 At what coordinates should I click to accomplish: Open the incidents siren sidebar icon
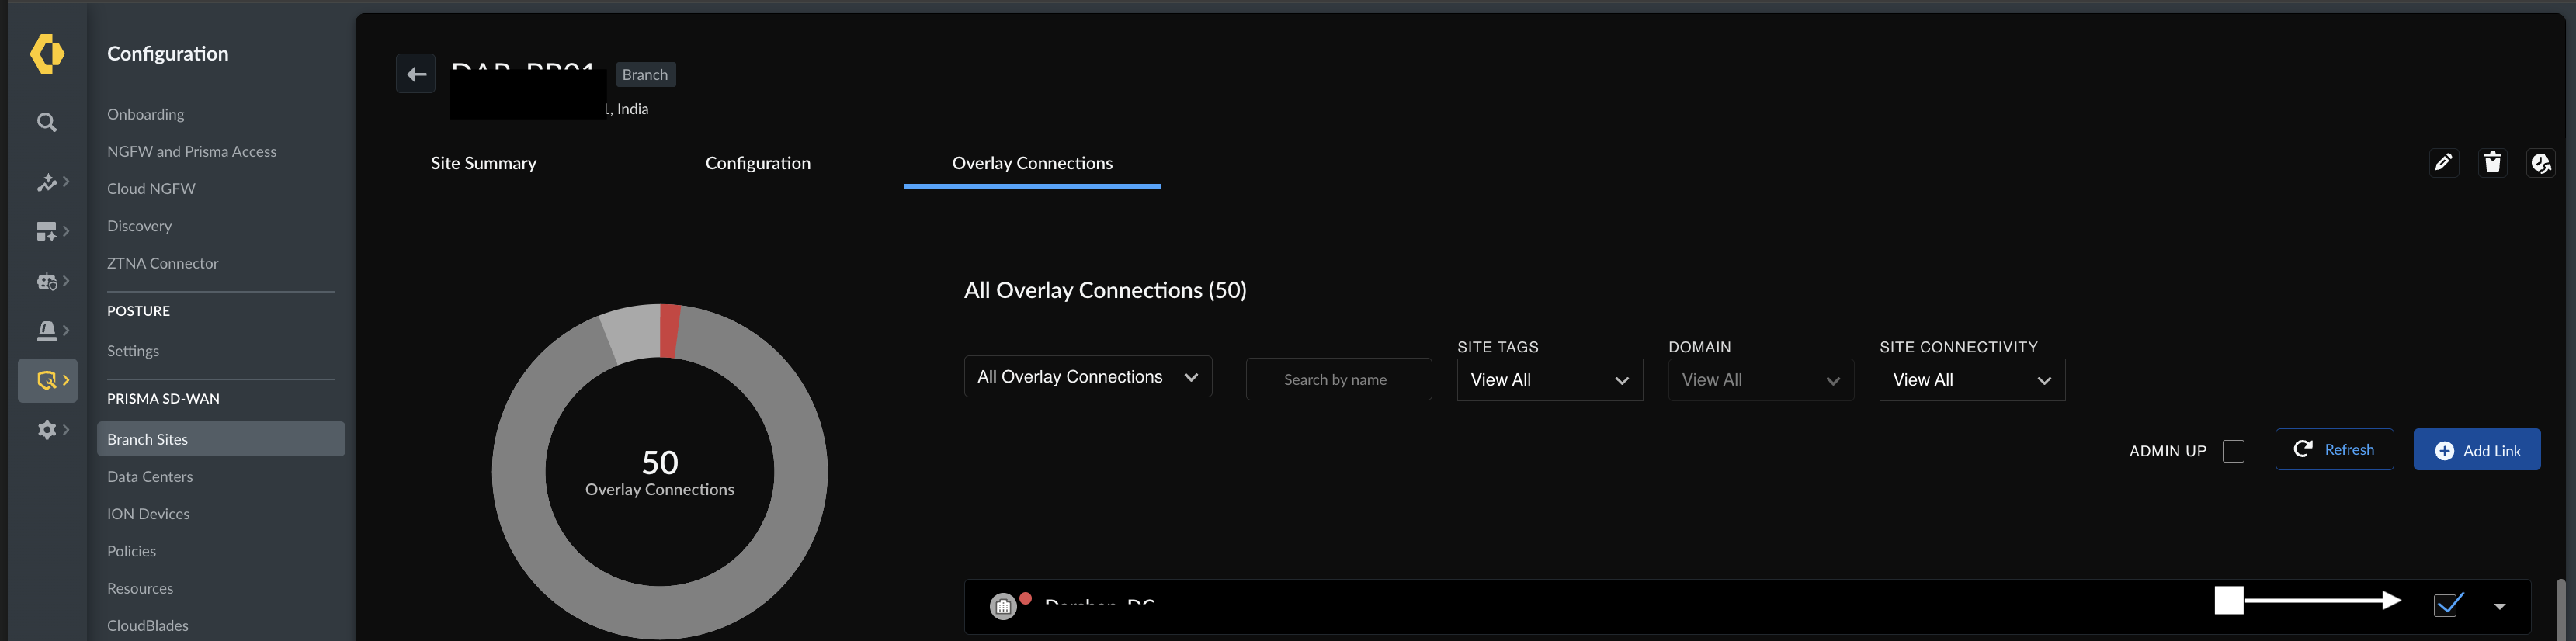[x=47, y=331]
